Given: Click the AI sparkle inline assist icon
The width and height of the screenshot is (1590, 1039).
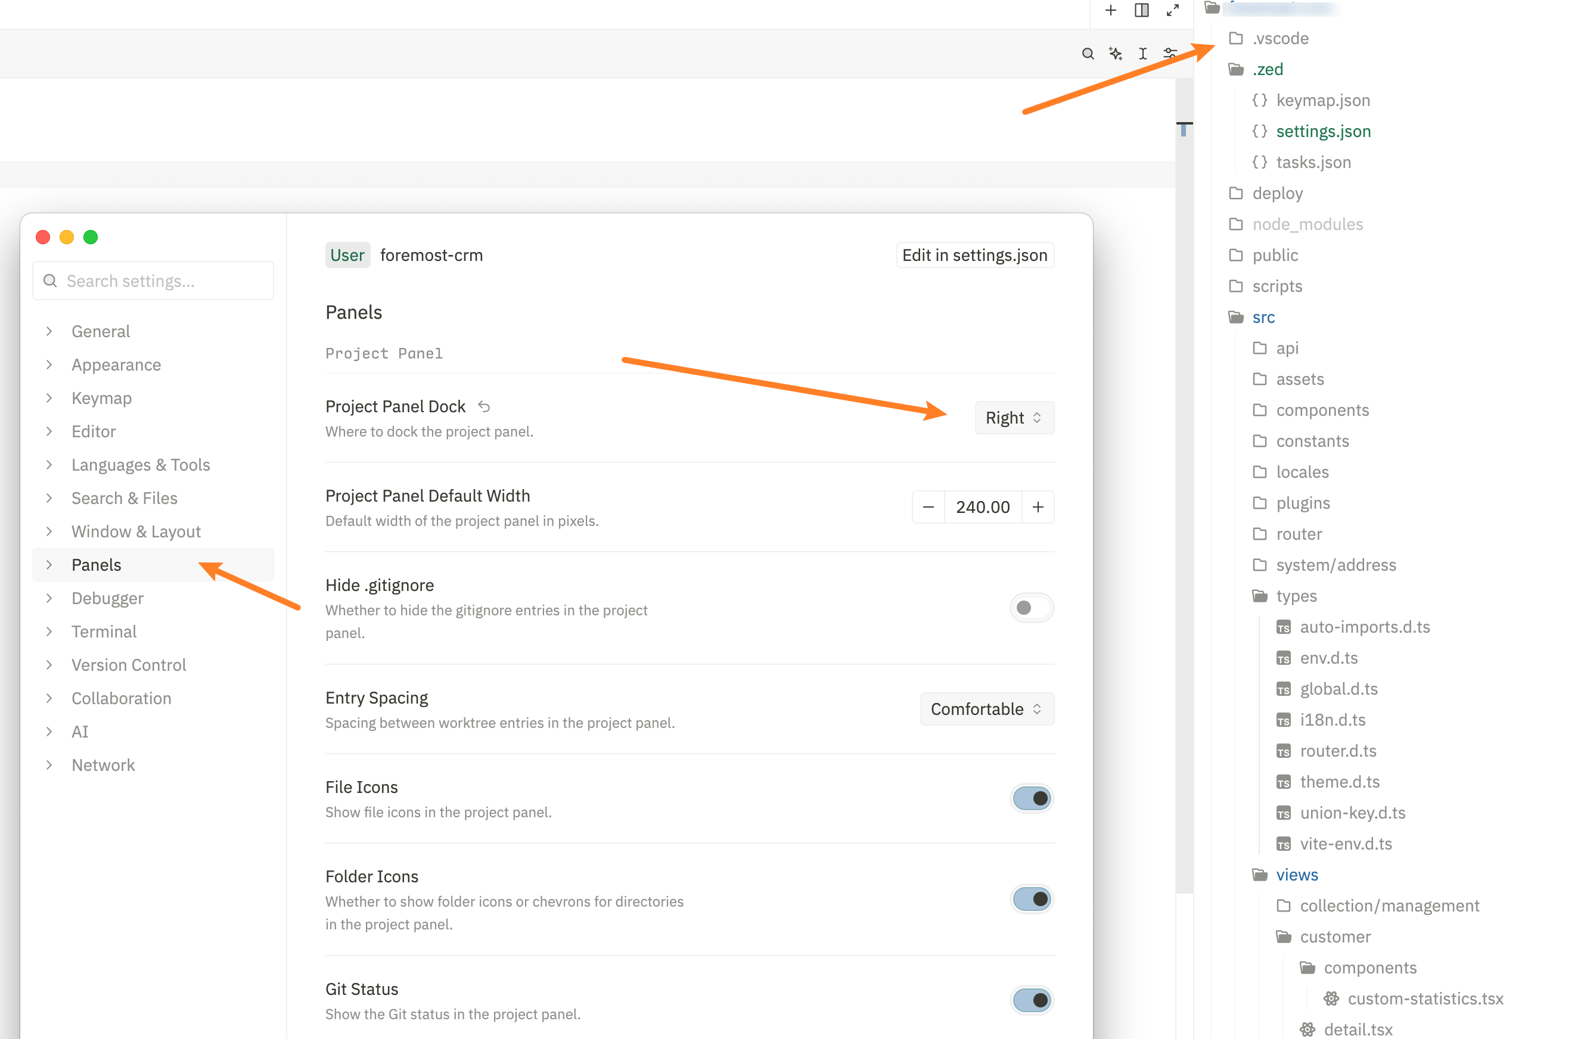Looking at the screenshot, I should click(x=1115, y=54).
